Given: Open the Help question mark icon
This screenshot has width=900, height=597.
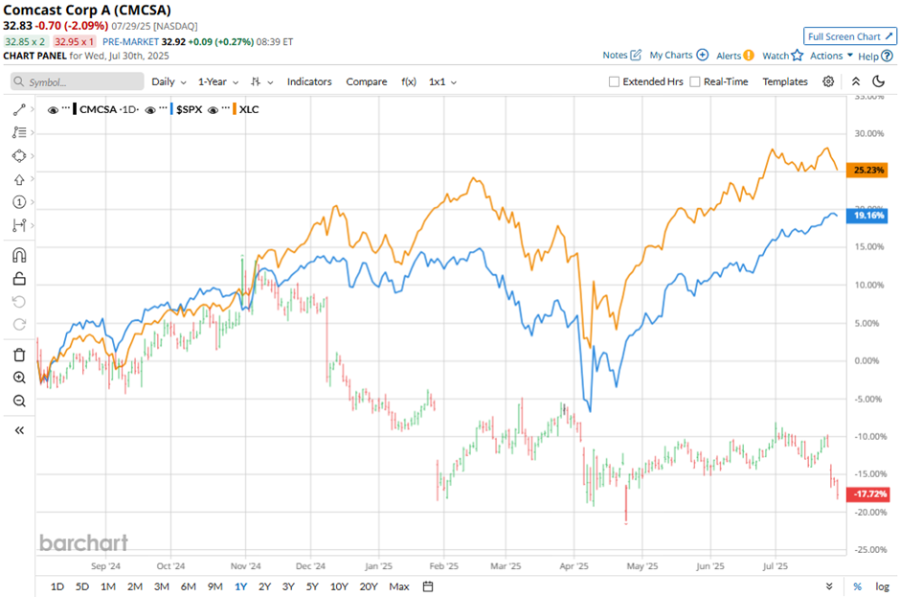Looking at the screenshot, I should click(x=887, y=56).
